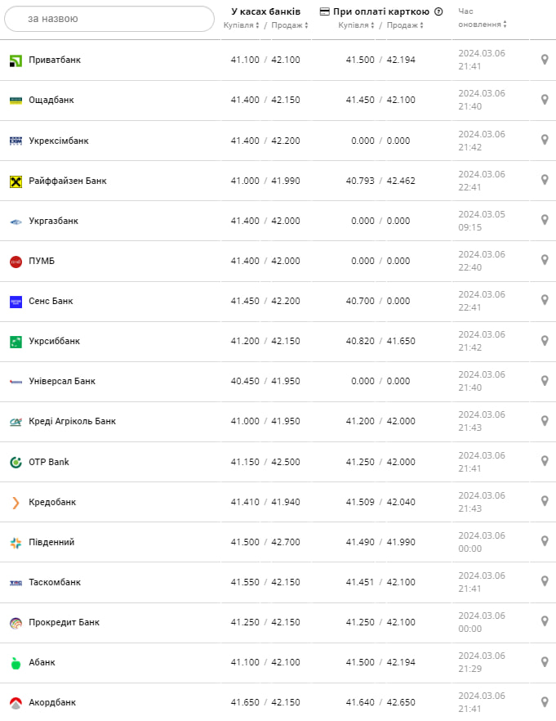Click the question mark help icon
The height and width of the screenshot is (721, 556).
click(x=438, y=11)
